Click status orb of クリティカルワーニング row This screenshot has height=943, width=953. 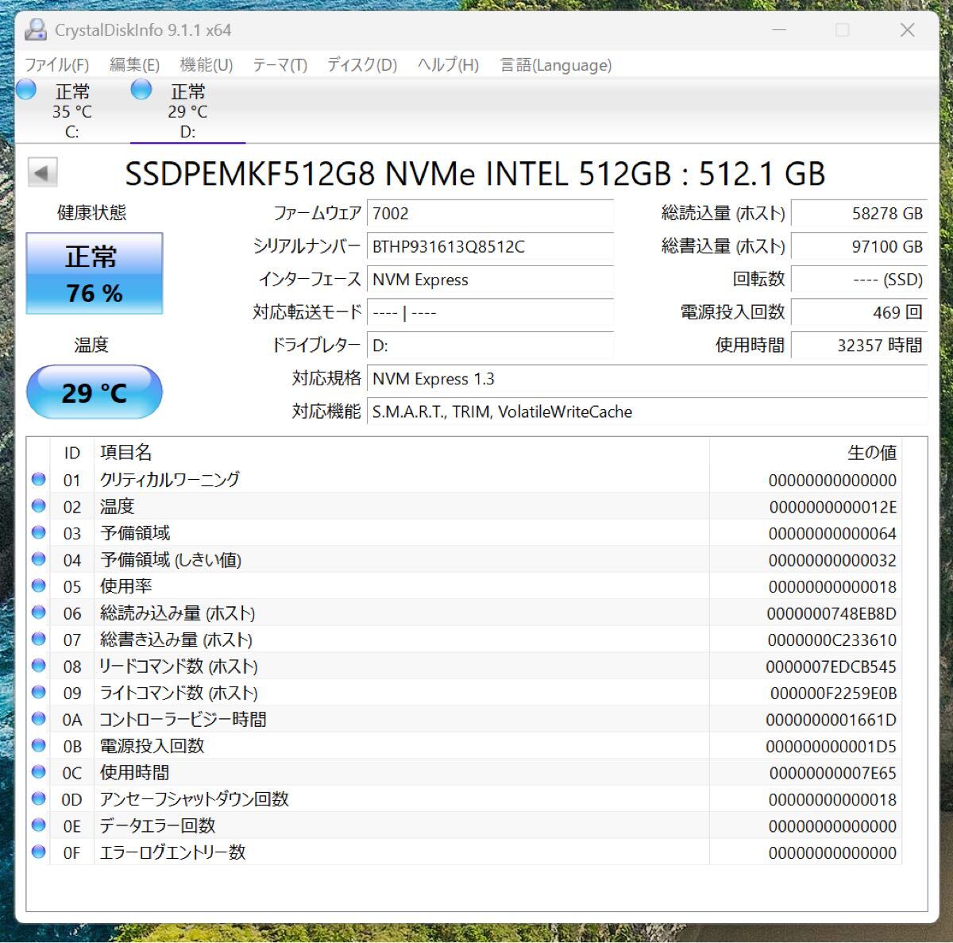(38, 479)
